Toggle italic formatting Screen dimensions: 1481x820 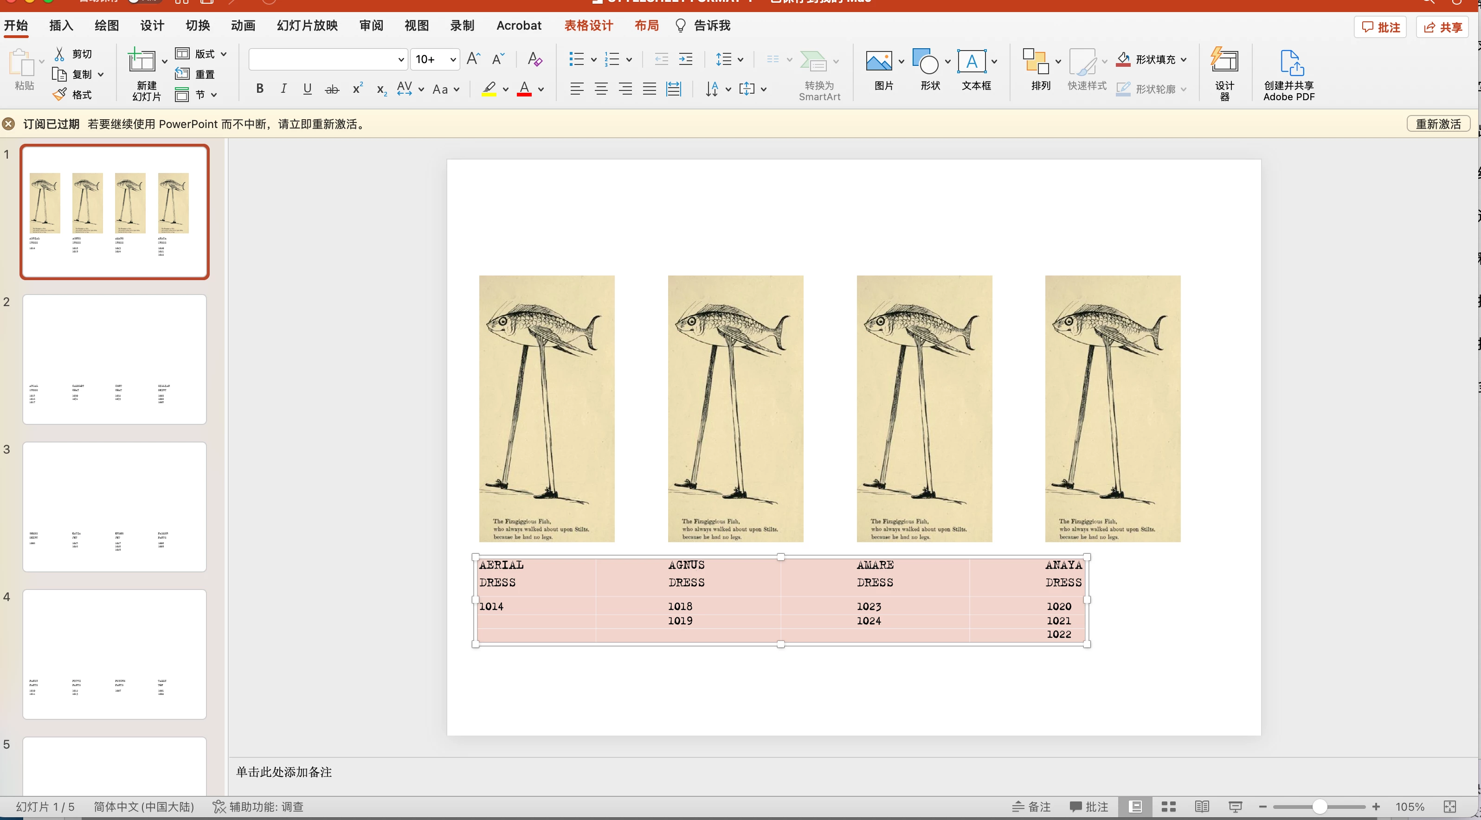click(283, 89)
